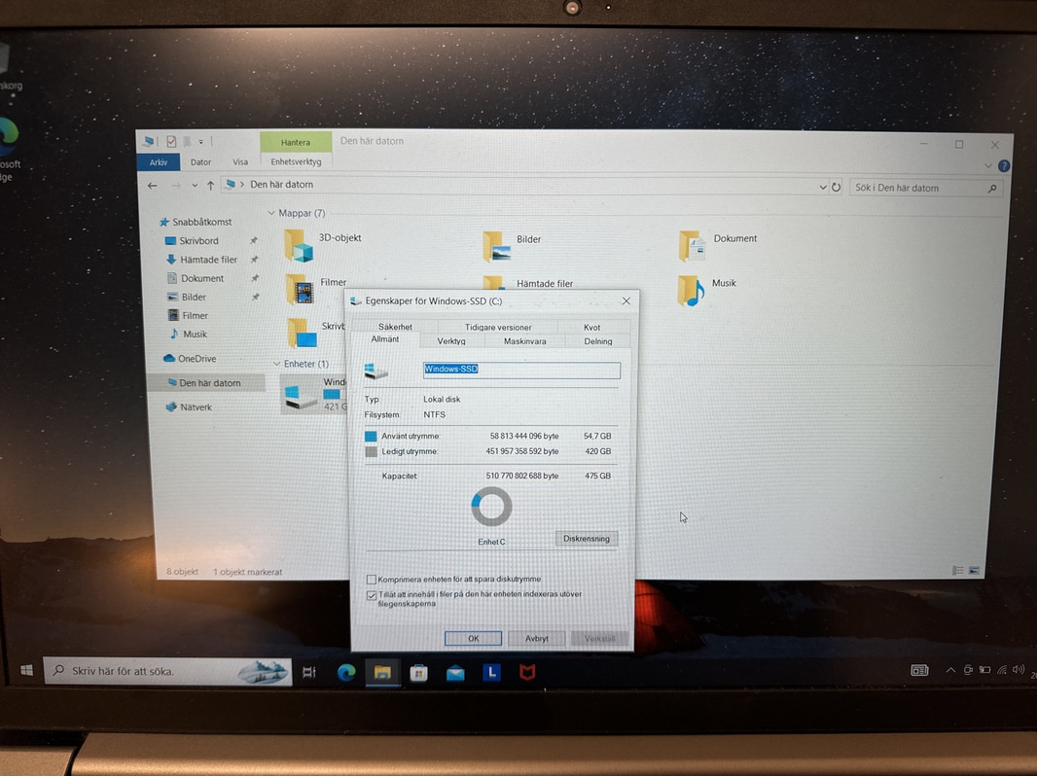The image size is (1037, 776).
Task: Open address bar history dropdown
Action: coord(823,187)
